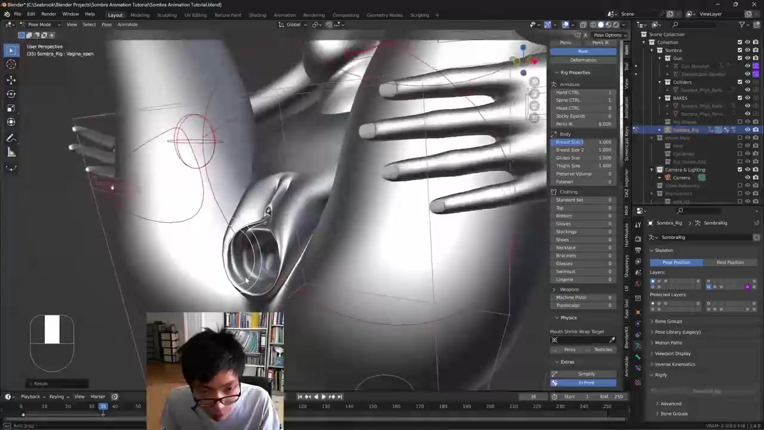Hide the Camera object in the outliner
The height and width of the screenshot is (430, 764).
747,178
